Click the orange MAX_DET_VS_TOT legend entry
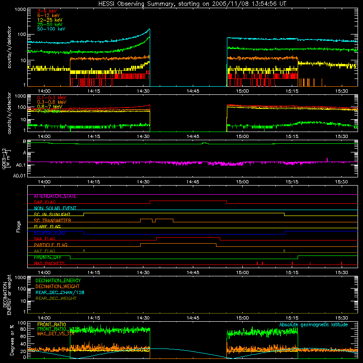This screenshot has width=363, height=363. coord(56,334)
